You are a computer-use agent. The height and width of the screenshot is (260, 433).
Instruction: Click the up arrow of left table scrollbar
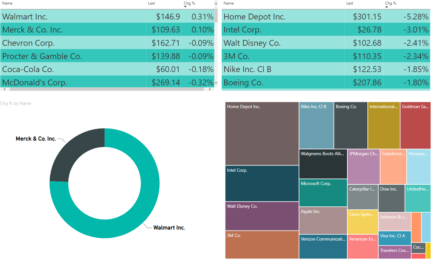pyautogui.click(x=216, y=3)
